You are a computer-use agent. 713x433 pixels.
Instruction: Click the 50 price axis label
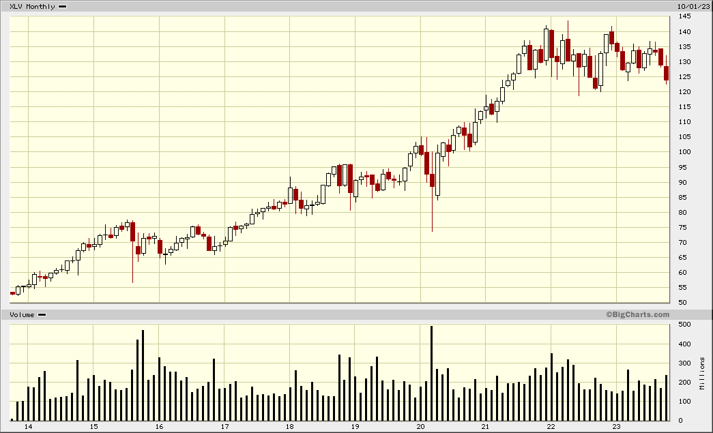pos(682,303)
